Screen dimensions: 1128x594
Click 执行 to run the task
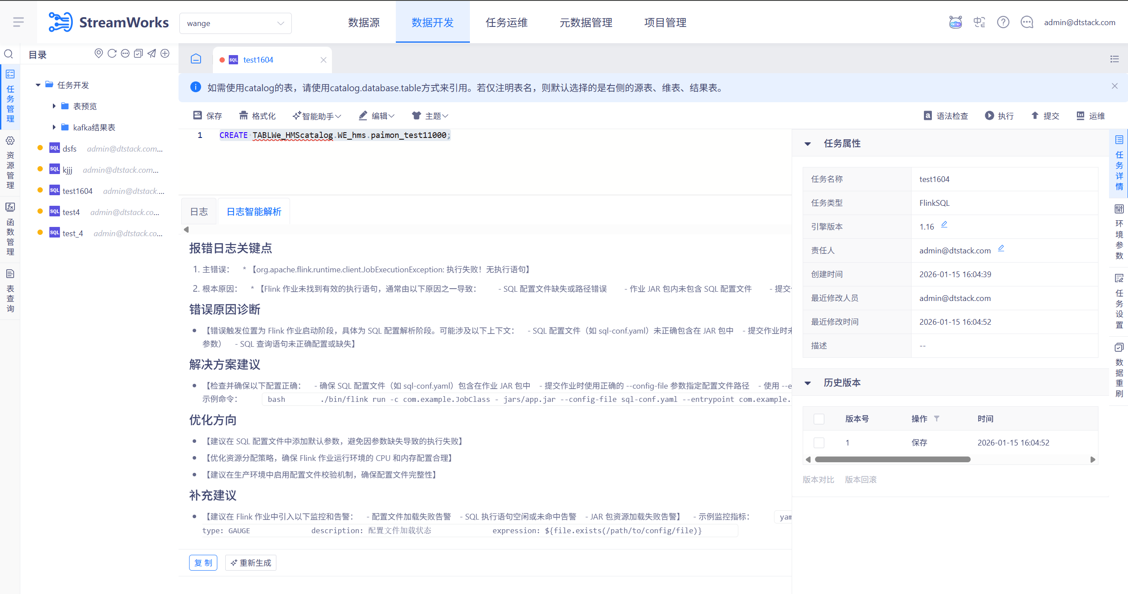click(x=999, y=116)
